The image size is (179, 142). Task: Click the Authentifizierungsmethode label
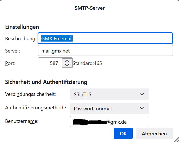coord(36,108)
